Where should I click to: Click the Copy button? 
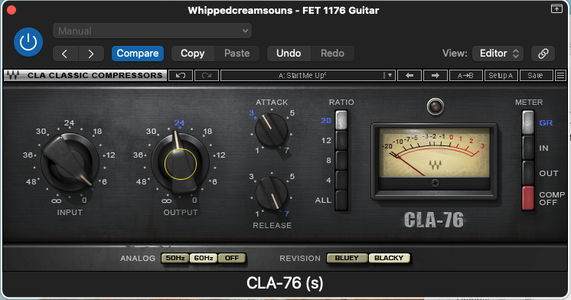click(193, 54)
